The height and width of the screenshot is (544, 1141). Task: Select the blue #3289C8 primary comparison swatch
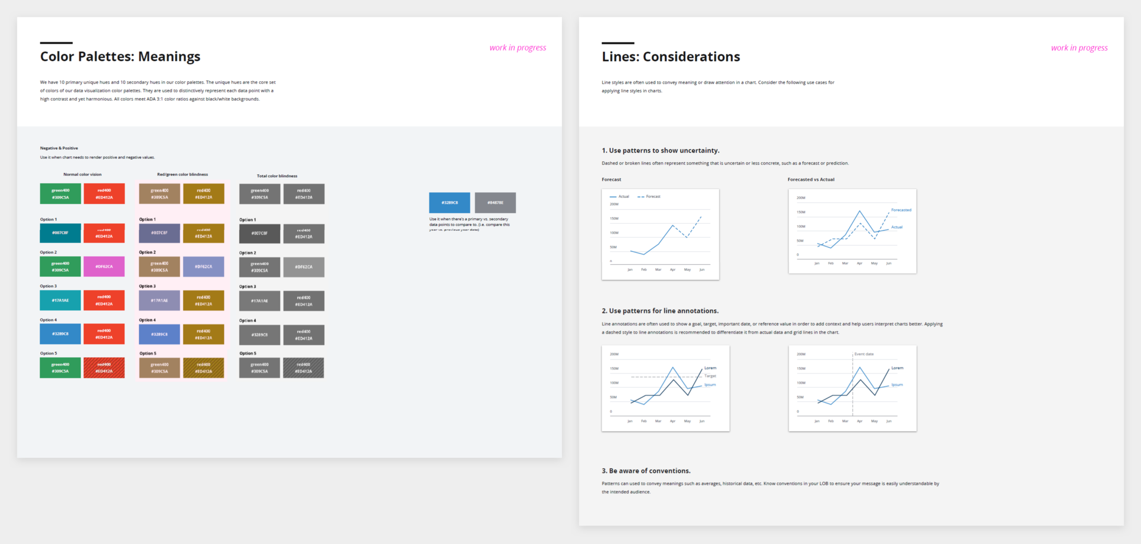click(x=449, y=202)
